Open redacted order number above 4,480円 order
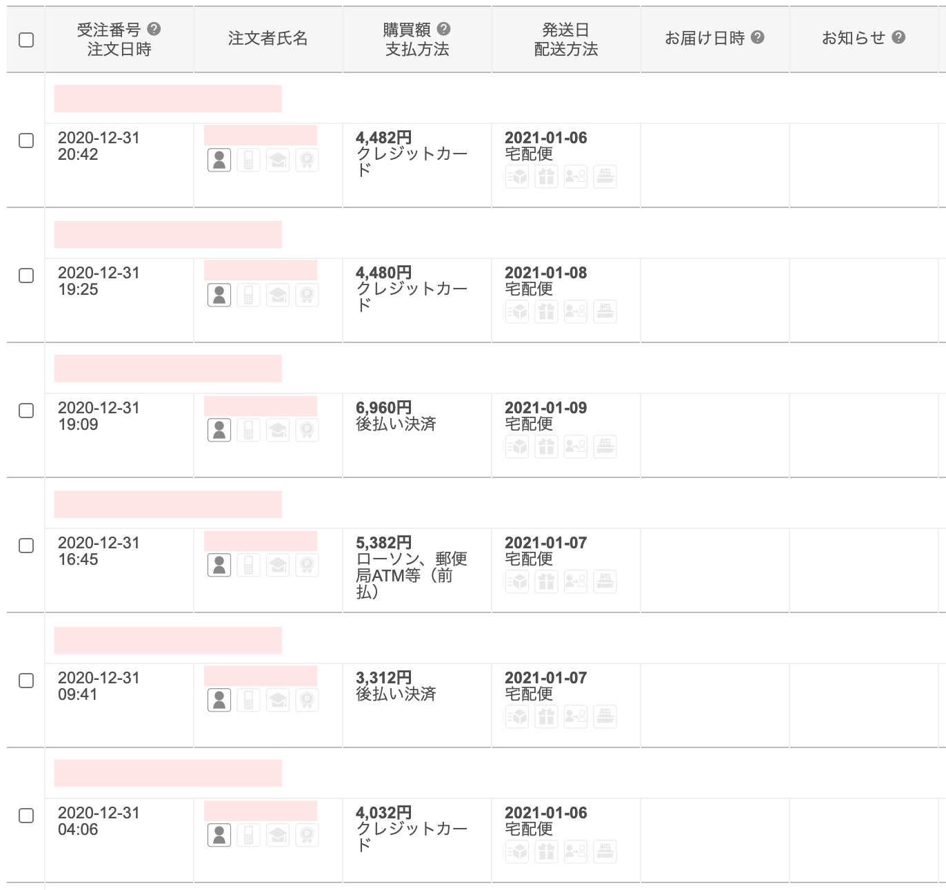 coord(168,235)
